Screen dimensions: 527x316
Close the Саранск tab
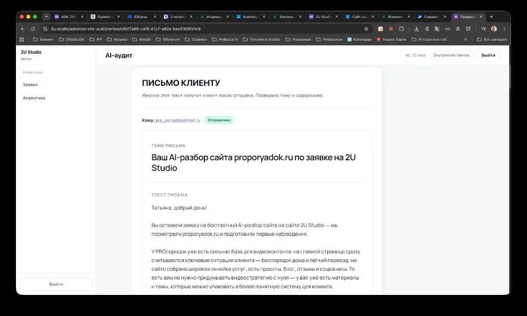tap(445, 16)
